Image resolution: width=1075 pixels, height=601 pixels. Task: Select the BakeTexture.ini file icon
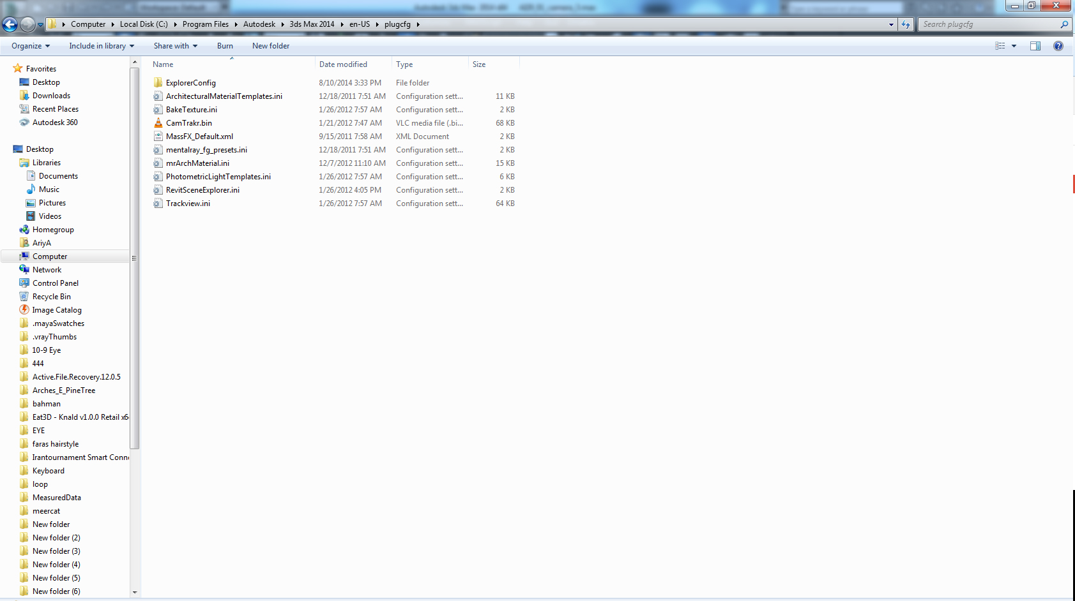[x=158, y=110]
